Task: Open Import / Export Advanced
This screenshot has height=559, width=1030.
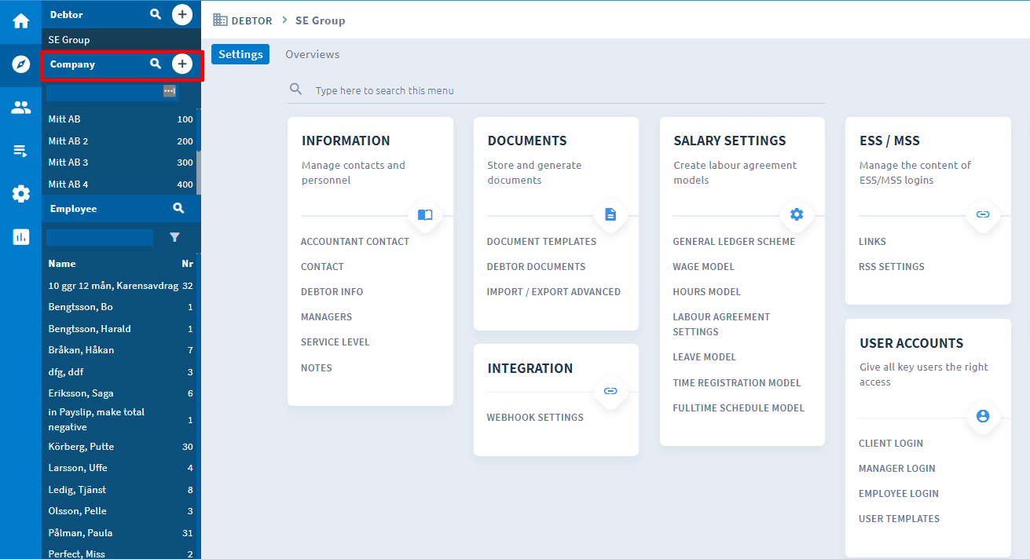Action: pyautogui.click(x=553, y=292)
